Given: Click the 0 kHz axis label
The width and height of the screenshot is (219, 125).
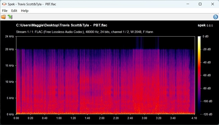Looking at the screenshot, I should click(10, 114).
